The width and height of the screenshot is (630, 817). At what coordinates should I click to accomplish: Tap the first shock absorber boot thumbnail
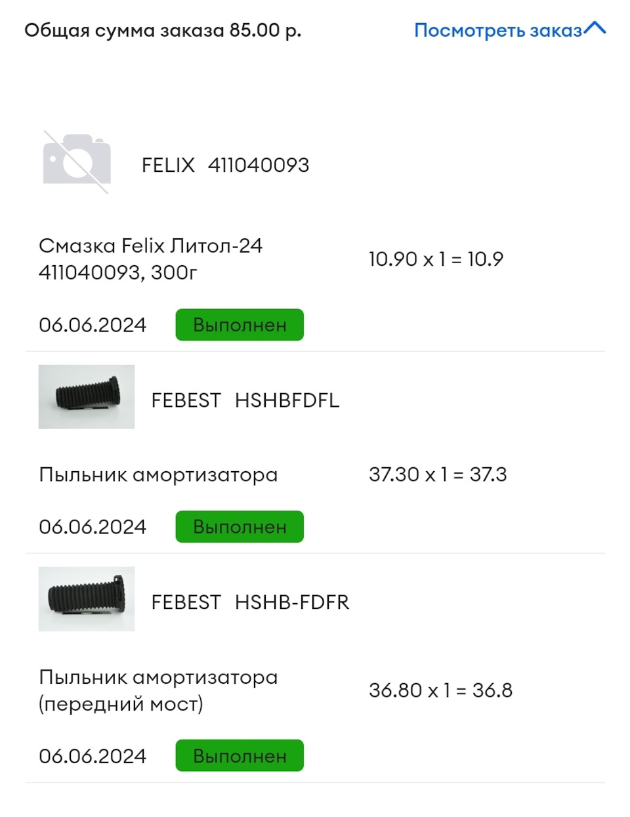coord(86,398)
